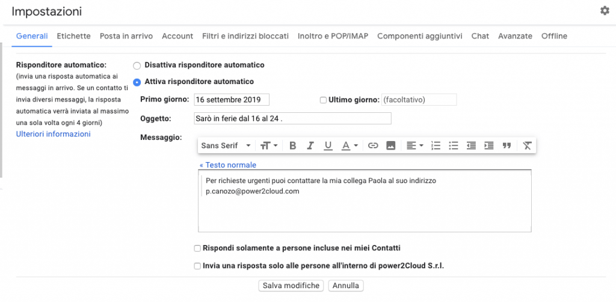
Task: Apply italic formatting to message text
Action: [x=310, y=146]
